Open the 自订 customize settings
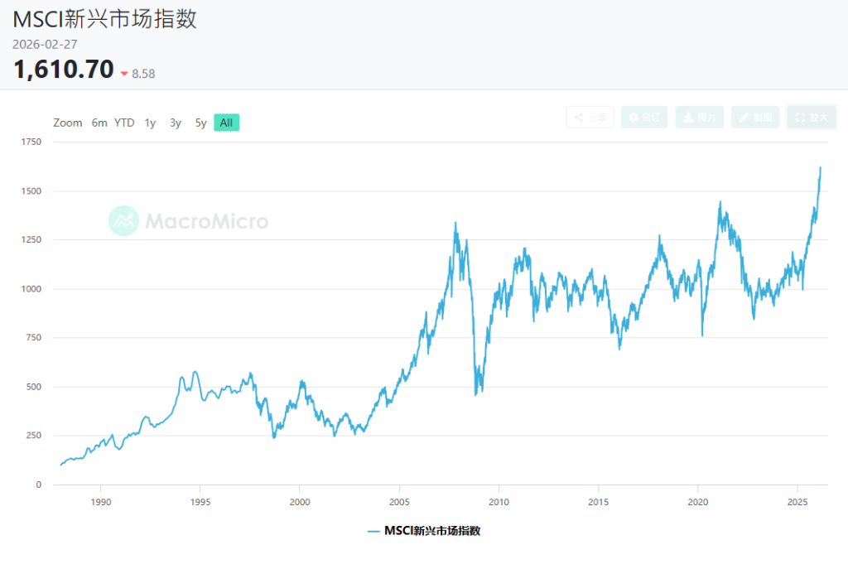 pos(644,118)
